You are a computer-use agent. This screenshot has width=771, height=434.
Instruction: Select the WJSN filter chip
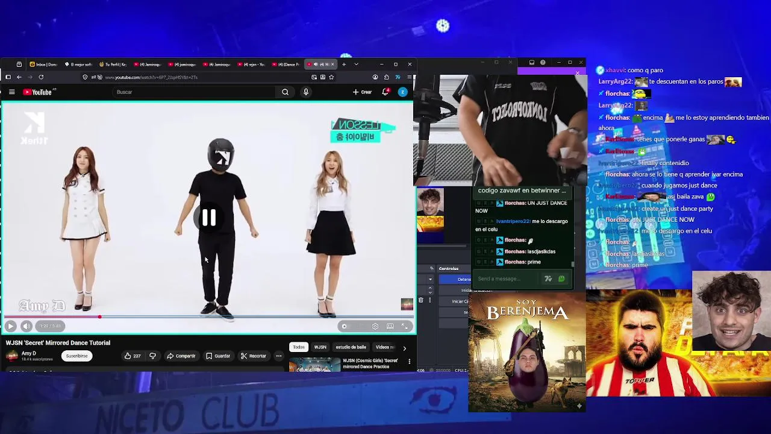point(320,347)
